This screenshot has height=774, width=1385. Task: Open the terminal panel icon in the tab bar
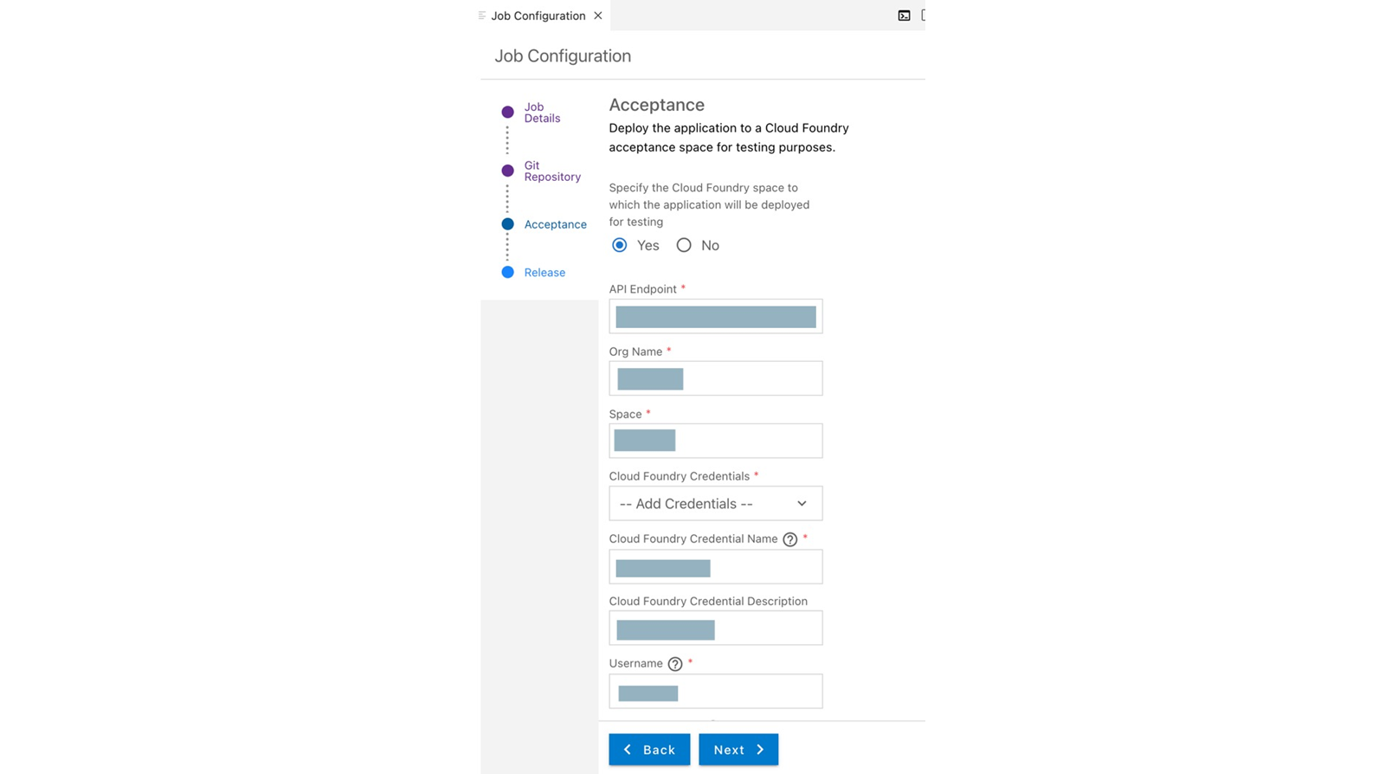[904, 16]
